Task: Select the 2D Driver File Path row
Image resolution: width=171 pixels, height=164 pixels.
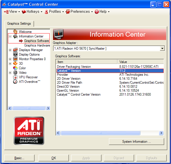Action: [110, 83]
